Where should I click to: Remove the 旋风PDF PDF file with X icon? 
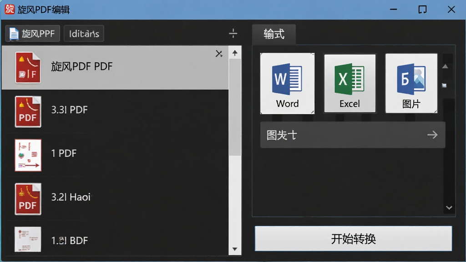tap(219, 54)
